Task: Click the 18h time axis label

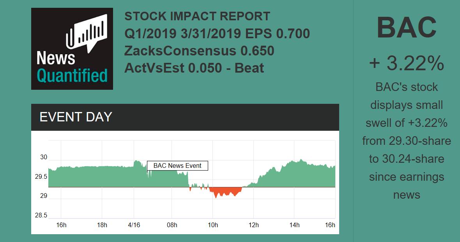Action: click(102, 225)
